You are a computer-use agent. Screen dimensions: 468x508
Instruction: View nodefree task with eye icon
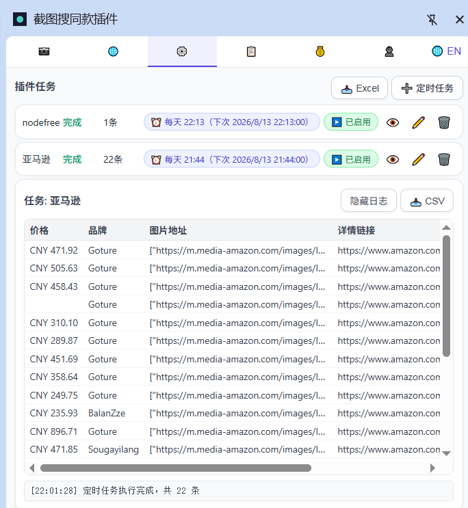(393, 122)
